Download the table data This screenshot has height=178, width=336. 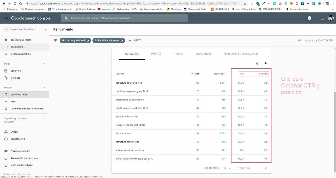coord(265,64)
